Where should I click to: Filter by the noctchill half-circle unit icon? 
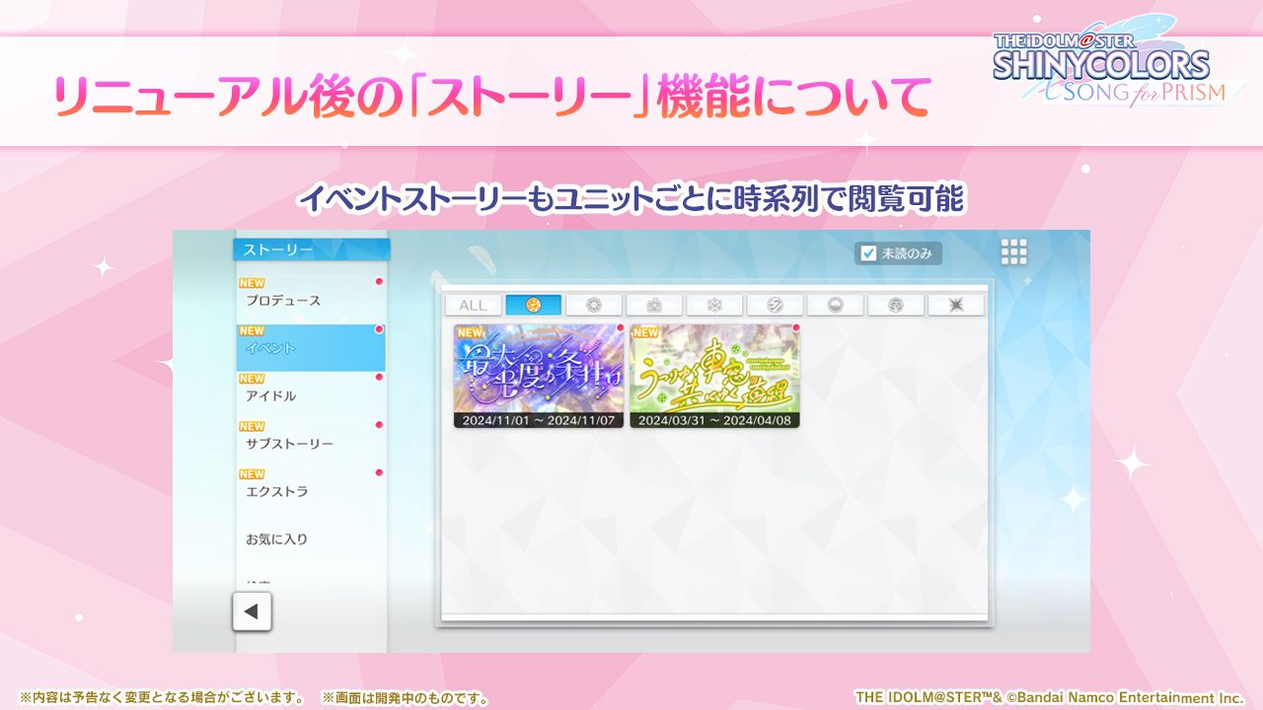pyautogui.click(x=835, y=306)
